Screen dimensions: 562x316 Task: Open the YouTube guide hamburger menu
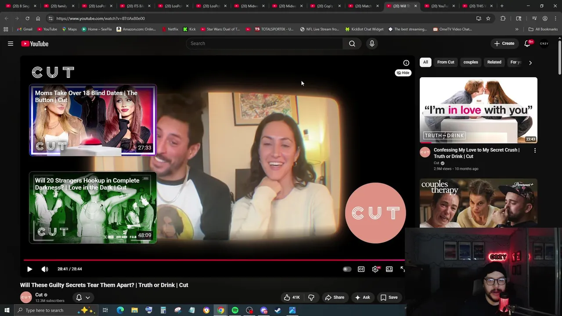(x=11, y=43)
